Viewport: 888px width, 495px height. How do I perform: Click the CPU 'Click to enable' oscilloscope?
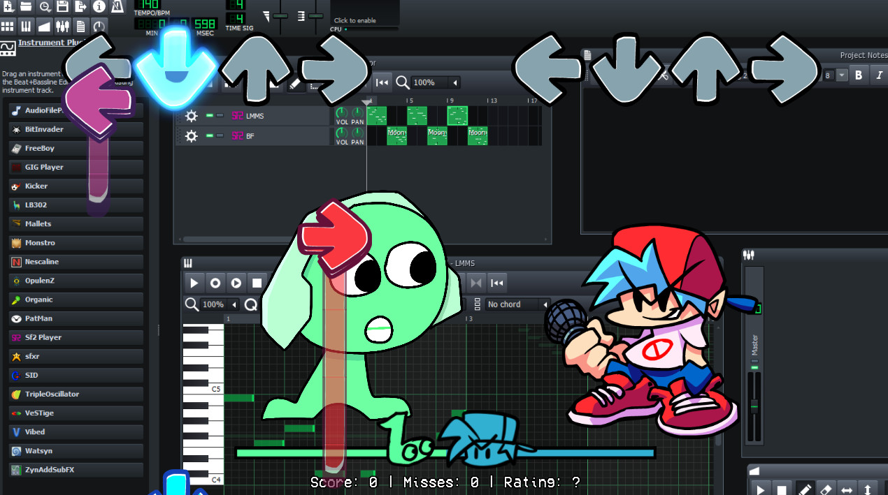(x=364, y=13)
